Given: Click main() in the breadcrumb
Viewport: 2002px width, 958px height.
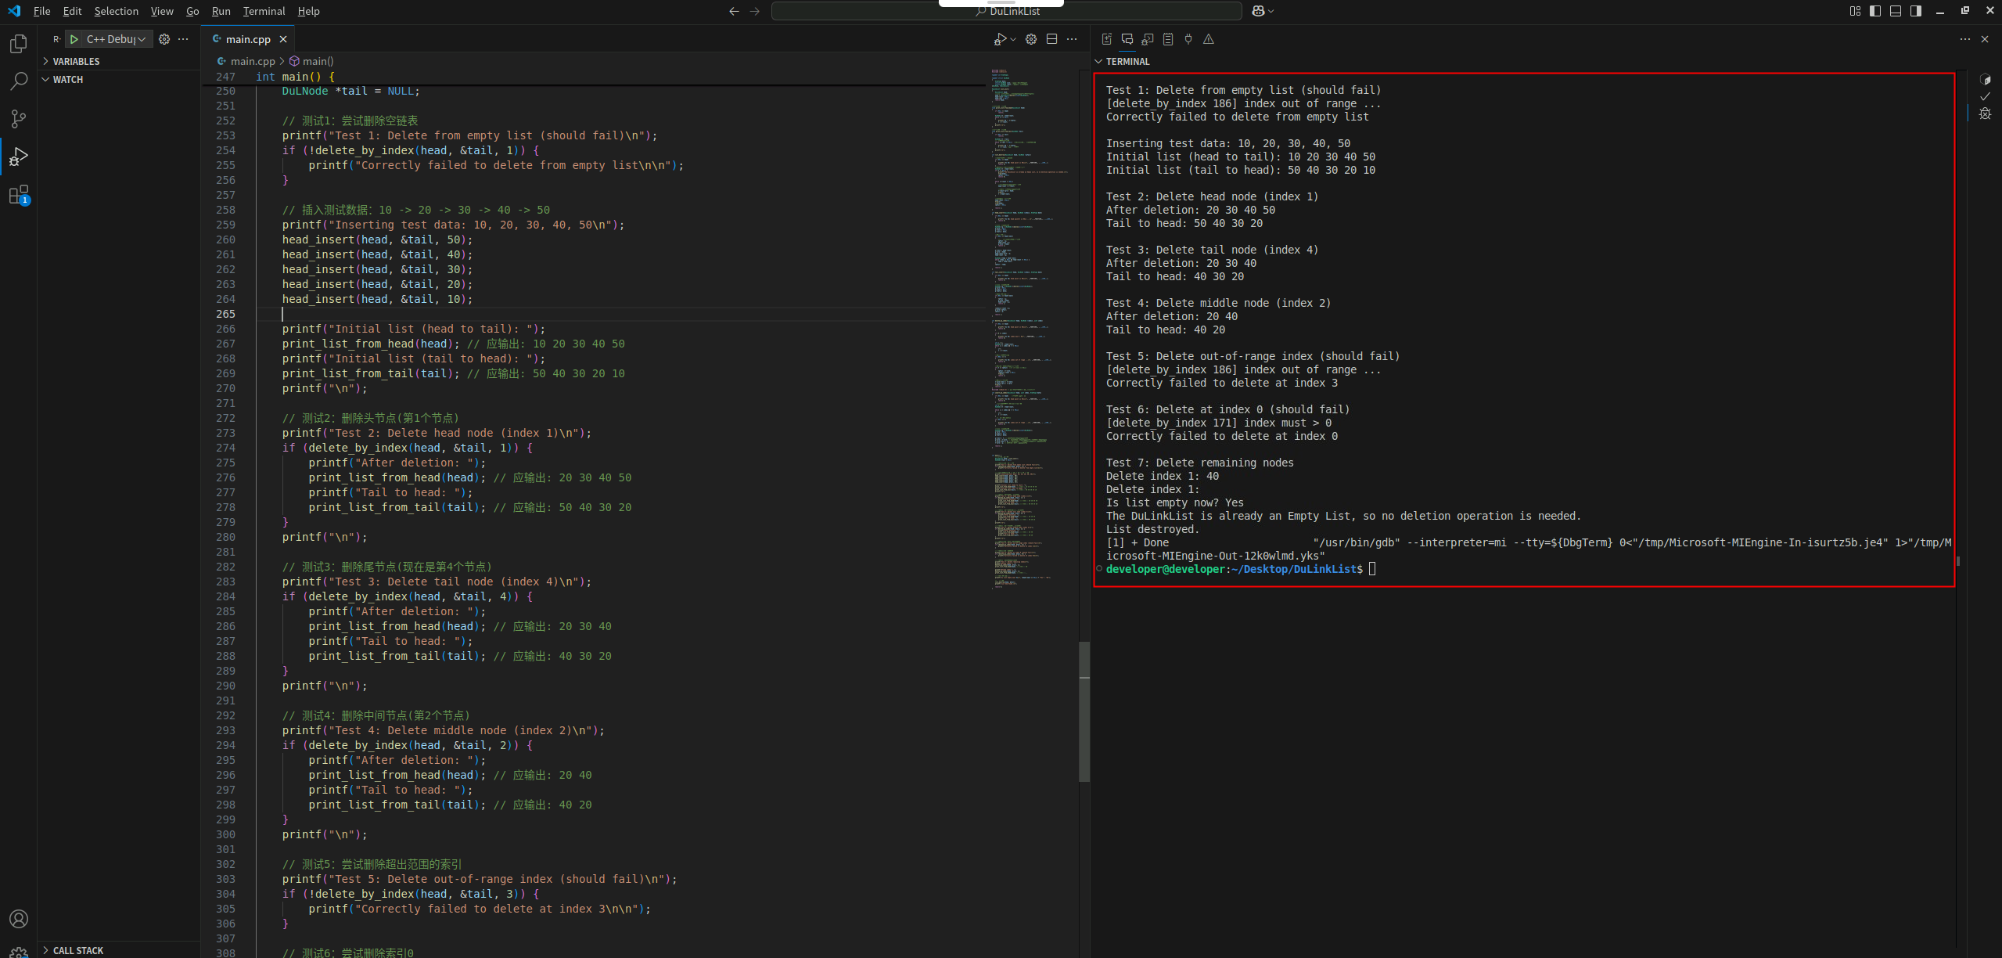Looking at the screenshot, I should [318, 61].
